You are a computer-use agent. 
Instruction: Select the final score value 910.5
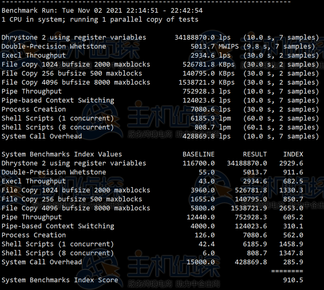pos(293,280)
